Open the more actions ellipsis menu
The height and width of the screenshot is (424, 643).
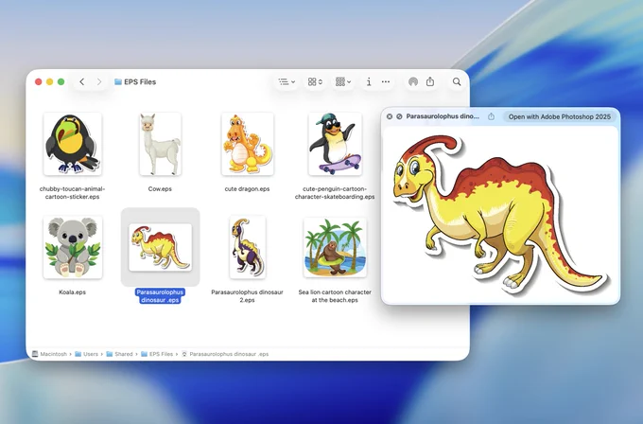pyautogui.click(x=386, y=81)
